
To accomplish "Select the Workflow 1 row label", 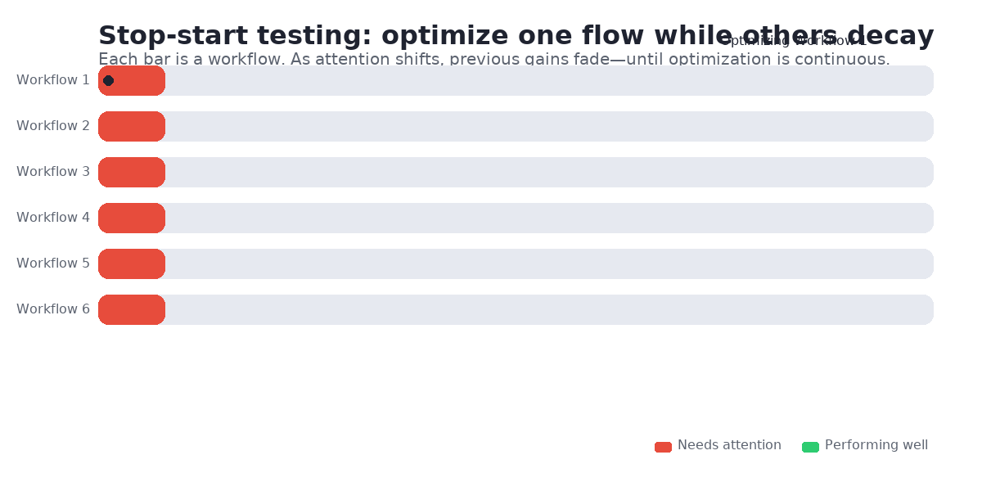I will point(53,80).
